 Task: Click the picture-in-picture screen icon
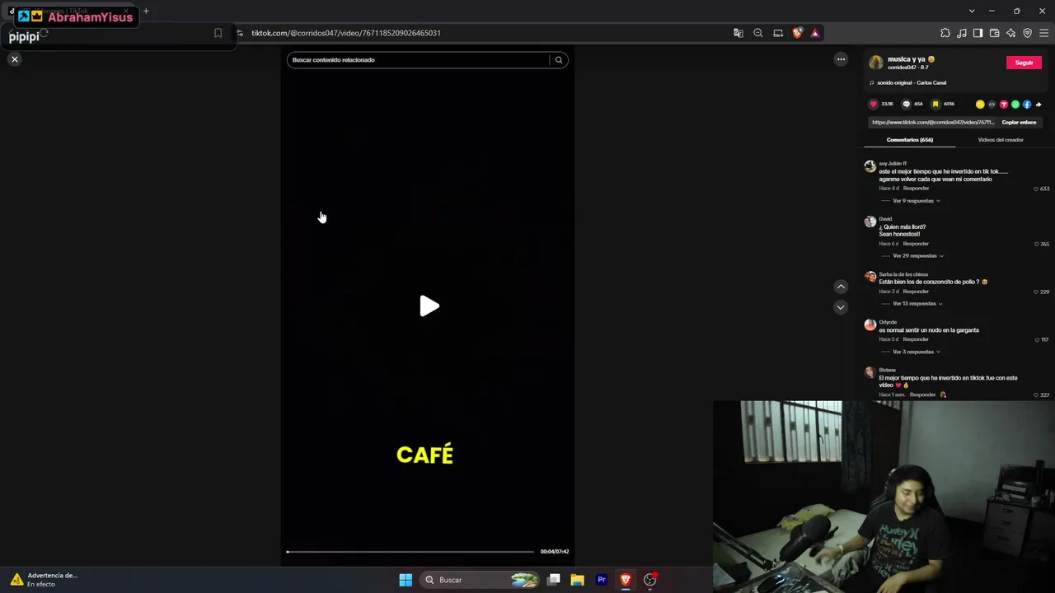pos(778,33)
